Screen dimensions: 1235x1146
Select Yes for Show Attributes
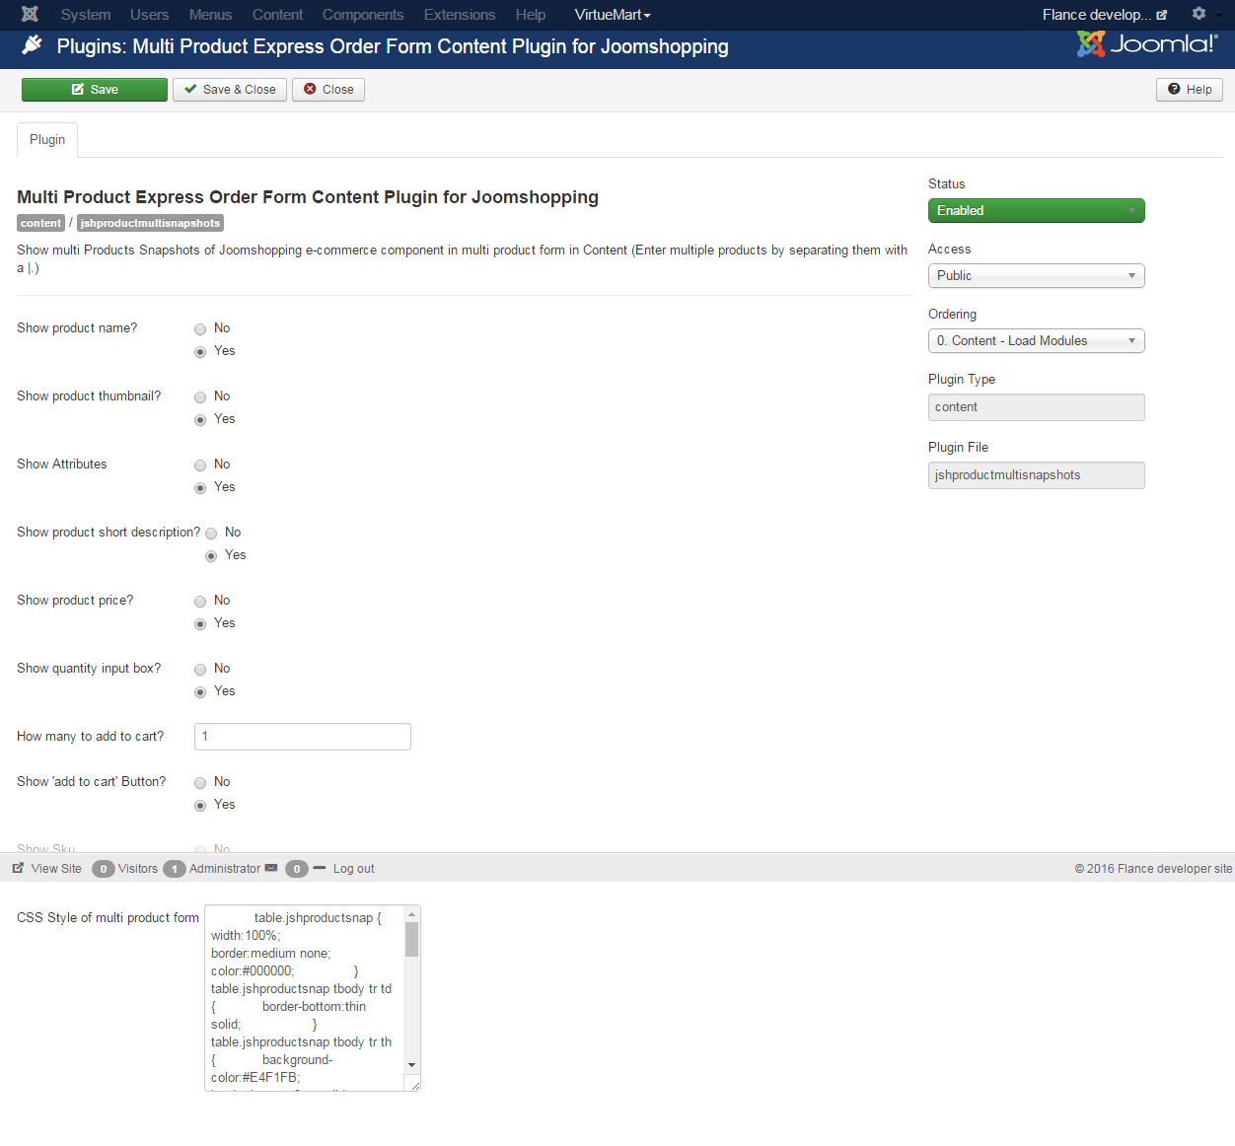click(x=200, y=488)
